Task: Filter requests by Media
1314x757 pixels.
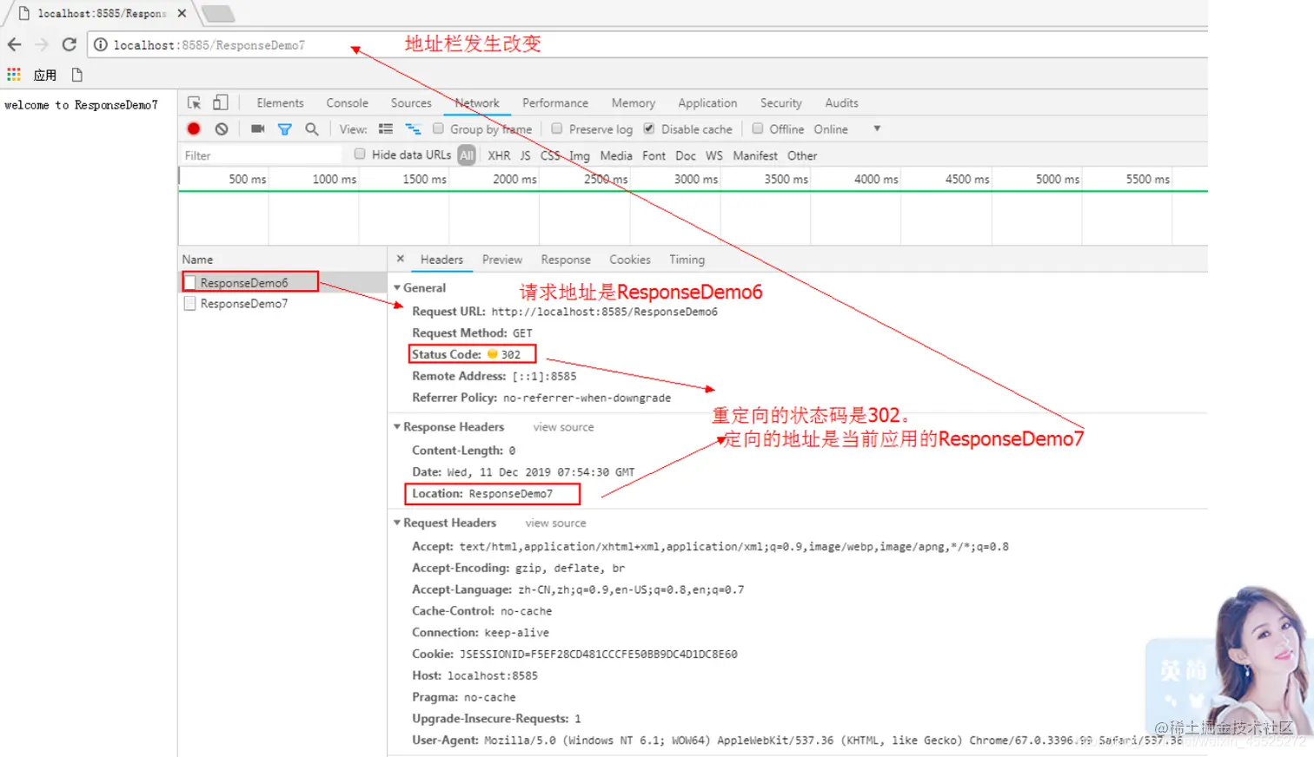Action: tap(616, 155)
